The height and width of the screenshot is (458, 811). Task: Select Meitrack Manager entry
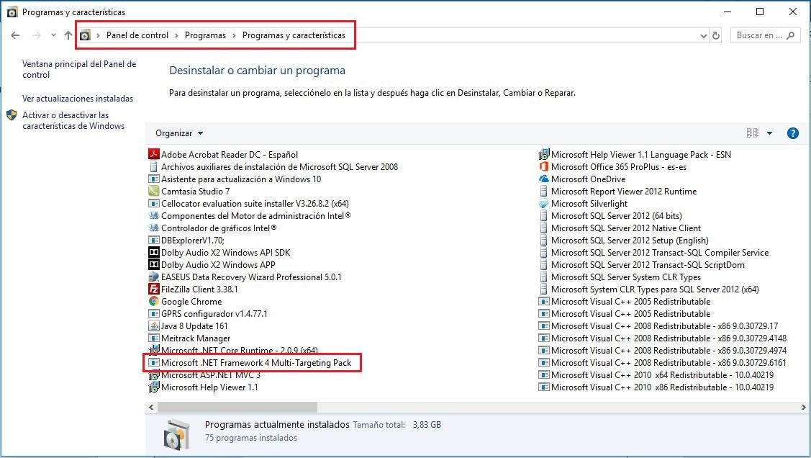[x=189, y=338]
